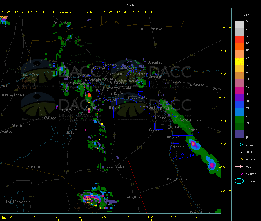Click the 80 dBZ color swatch

(239, 25)
